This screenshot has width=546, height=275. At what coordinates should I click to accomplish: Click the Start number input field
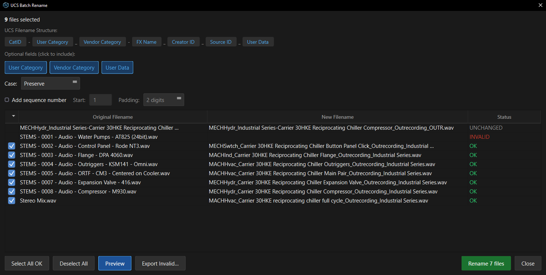point(100,100)
